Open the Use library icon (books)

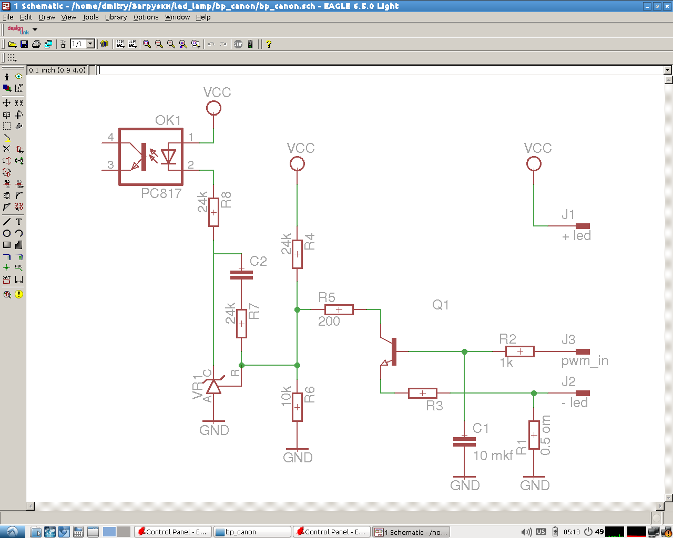[x=104, y=44]
